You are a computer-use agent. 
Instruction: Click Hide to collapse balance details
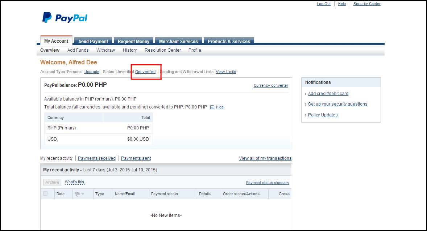click(220, 107)
